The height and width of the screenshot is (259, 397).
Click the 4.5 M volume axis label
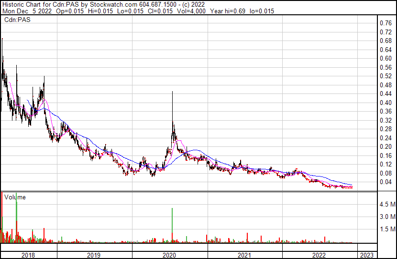click(x=386, y=204)
